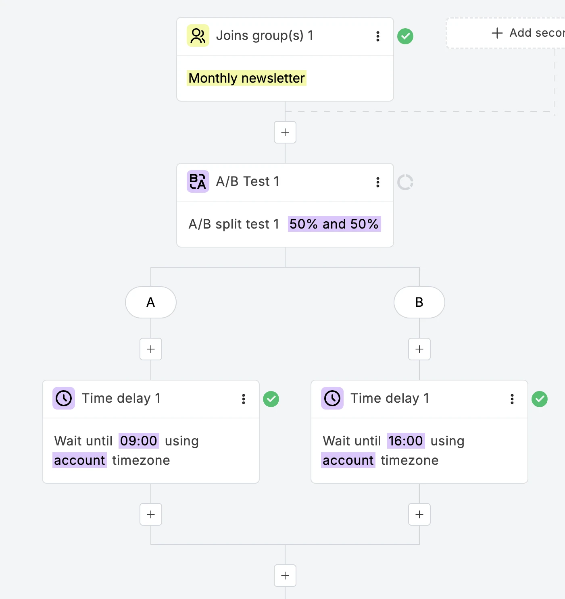
Task: Click the clock icon on left Time delay
Action: click(x=63, y=398)
